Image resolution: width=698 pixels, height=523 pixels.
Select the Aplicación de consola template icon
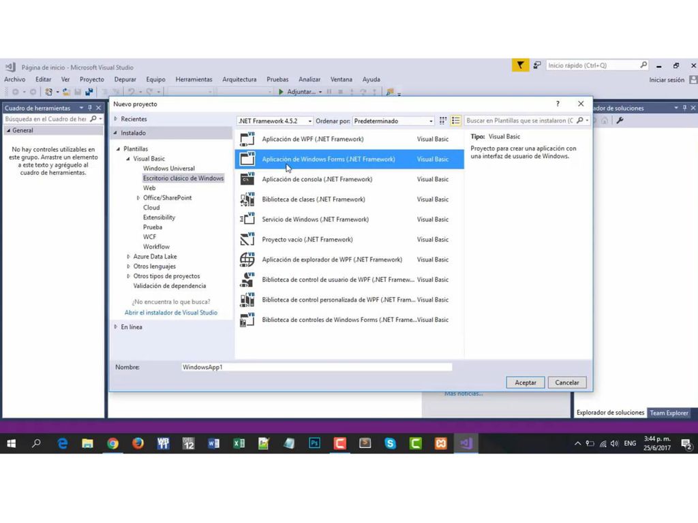click(x=247, y=179)
